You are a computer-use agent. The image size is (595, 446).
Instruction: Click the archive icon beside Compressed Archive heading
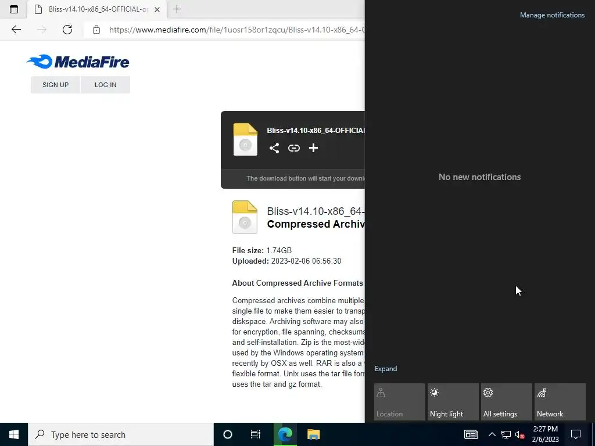coord(245,217)
